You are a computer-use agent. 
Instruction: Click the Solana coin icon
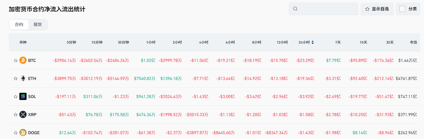(x=23, y=96)
